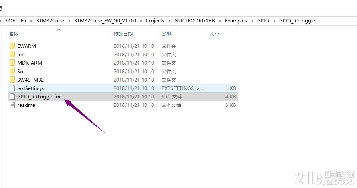Click the 1 KB size cell
Viewport: 357px width, 188px height.
231,88
